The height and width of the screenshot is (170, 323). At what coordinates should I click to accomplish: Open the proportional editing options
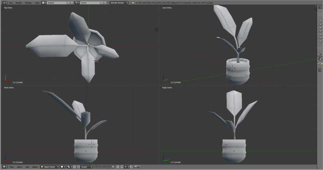click(x=118, y=167)
